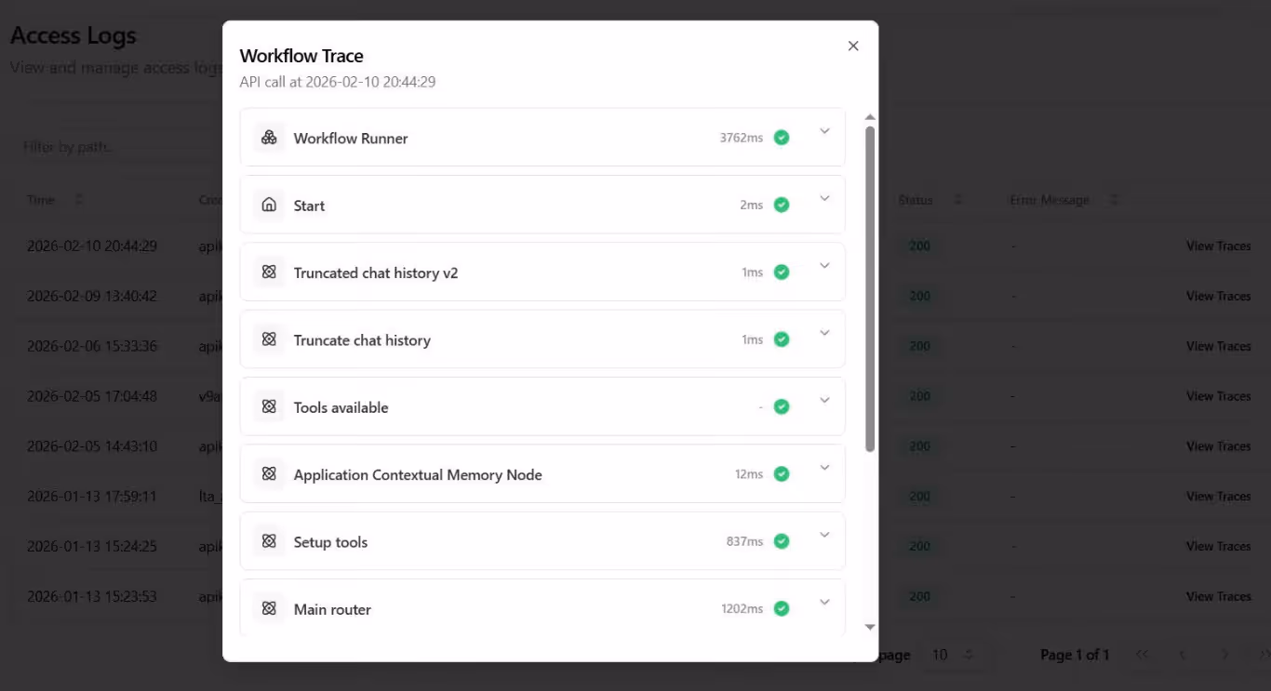Click Application Contextual Memory Node success checkmark
This screenshot has height=691, width=1271.
click(x=782, y=474)
